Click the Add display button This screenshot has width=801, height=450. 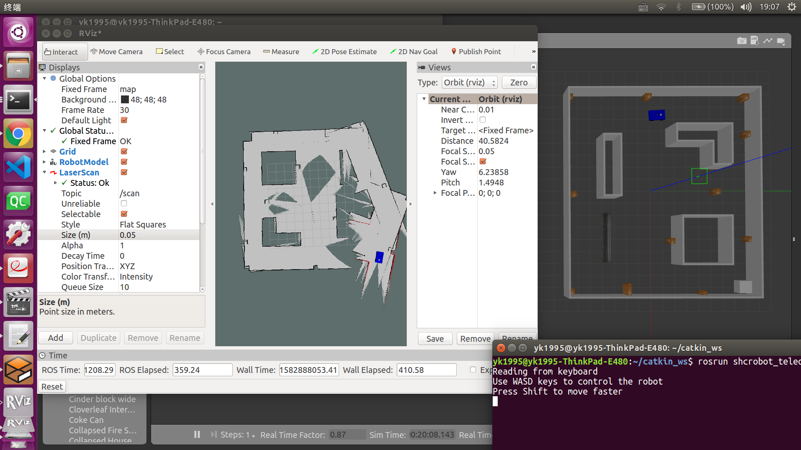[x=55, y=338]
